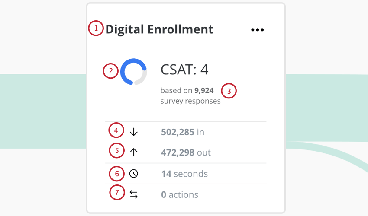Click the red annotation marker 4

point(116,130)
